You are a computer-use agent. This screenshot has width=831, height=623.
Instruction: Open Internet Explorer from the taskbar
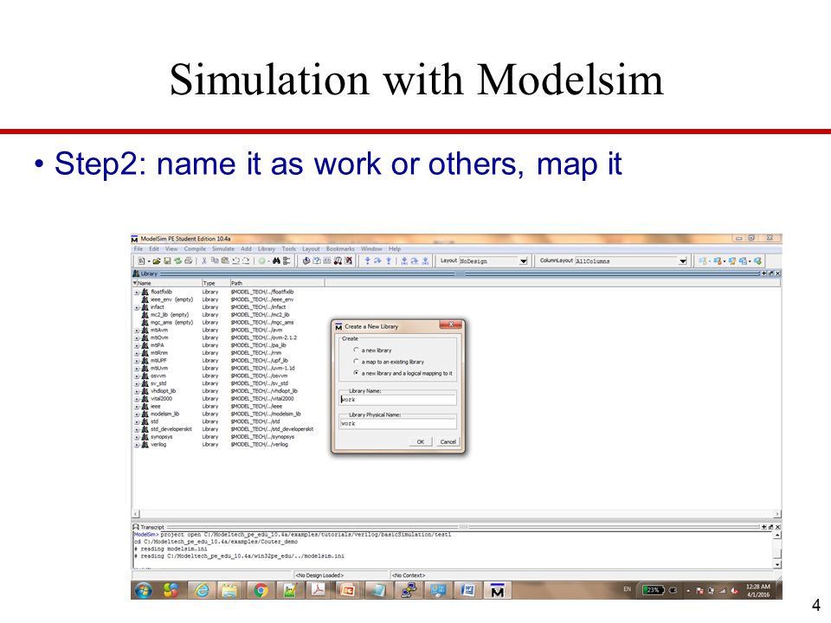pos(202,589)
